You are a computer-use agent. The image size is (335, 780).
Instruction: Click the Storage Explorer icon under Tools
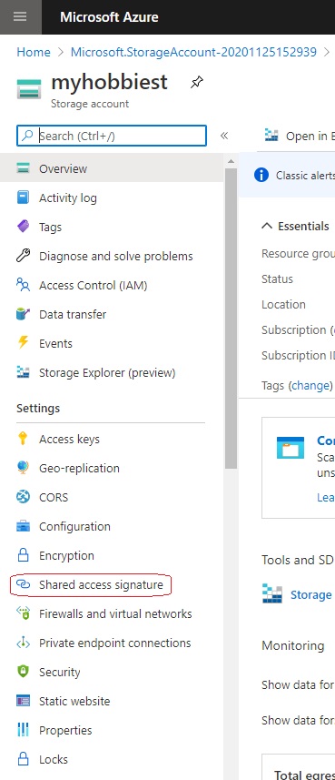coord(272,594)
